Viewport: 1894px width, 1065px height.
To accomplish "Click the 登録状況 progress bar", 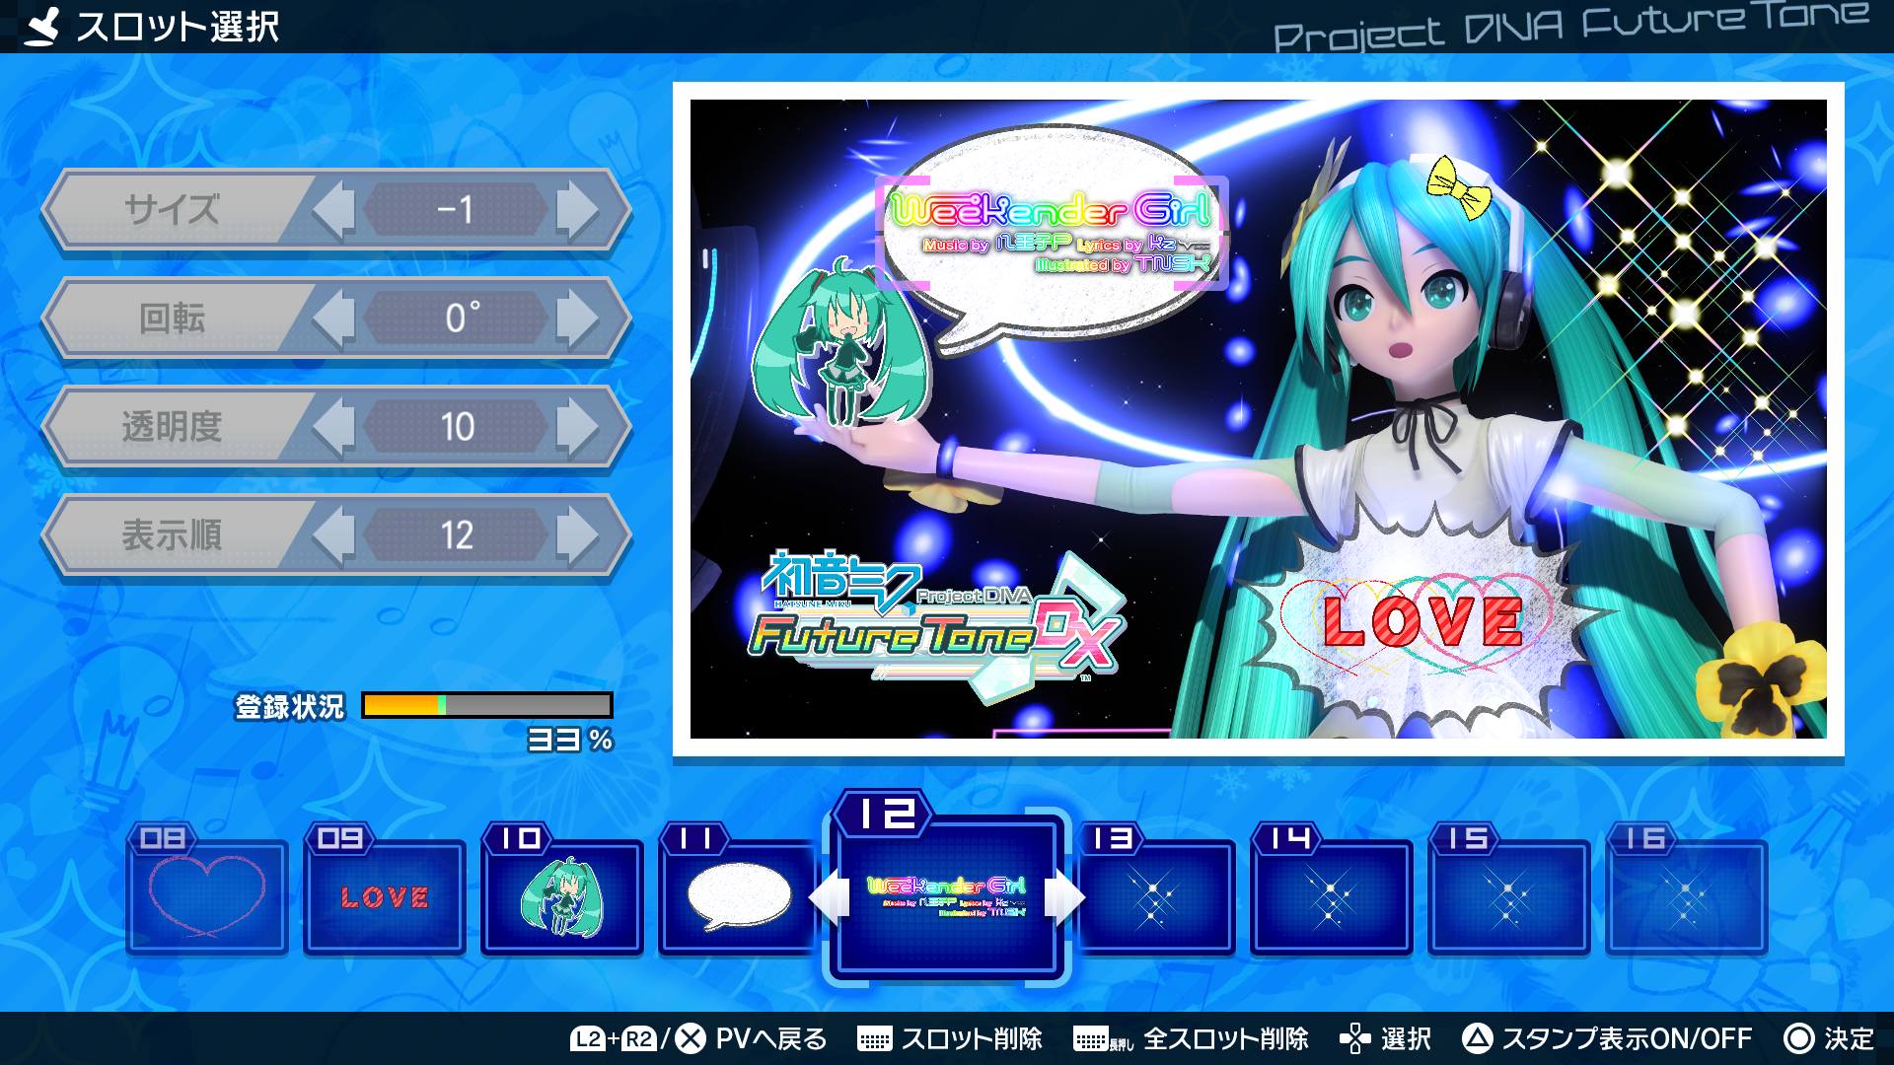I will tap(487, 705).
